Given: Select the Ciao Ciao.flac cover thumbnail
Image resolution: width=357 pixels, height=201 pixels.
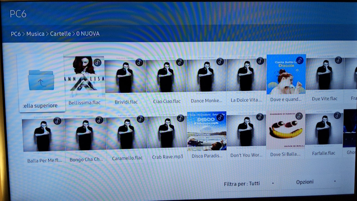Looking at the screenshot, I should pos(166,76).
